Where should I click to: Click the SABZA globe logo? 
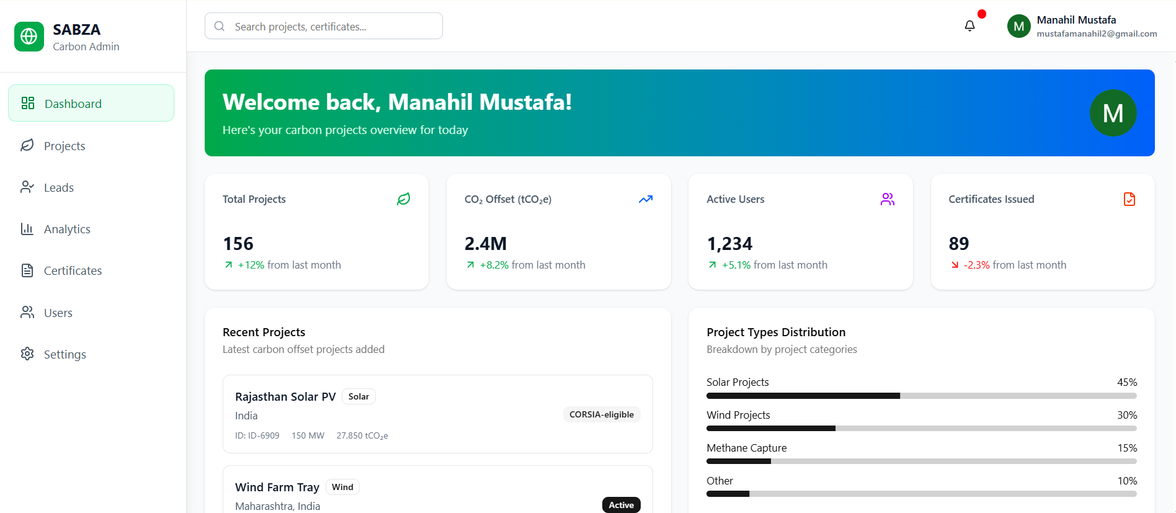[29, 37]
